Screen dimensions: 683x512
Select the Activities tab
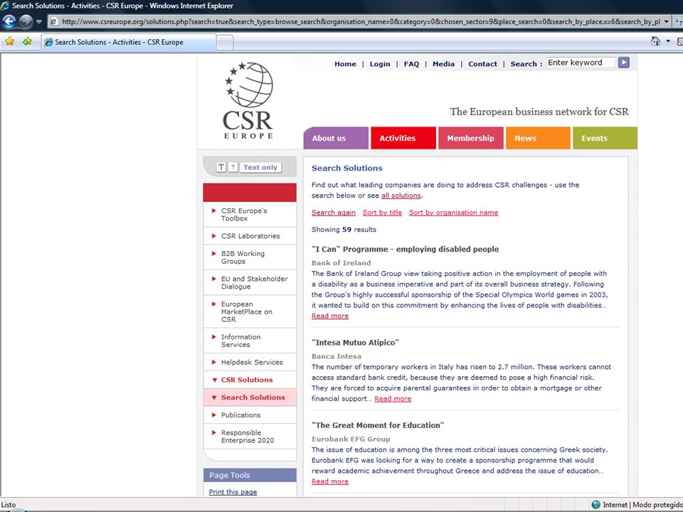403,138
